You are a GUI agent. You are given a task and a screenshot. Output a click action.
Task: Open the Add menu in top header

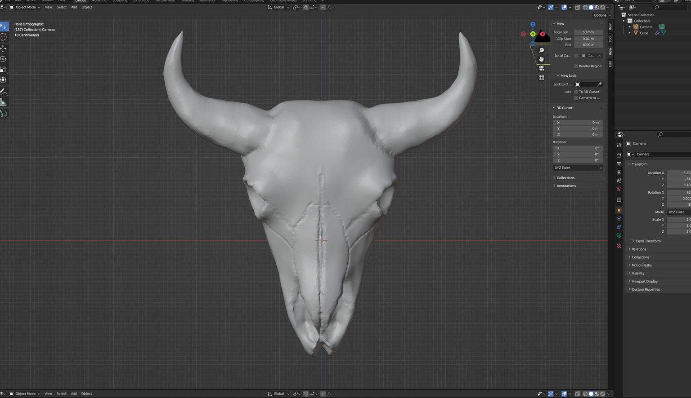(x=74, y=7)
